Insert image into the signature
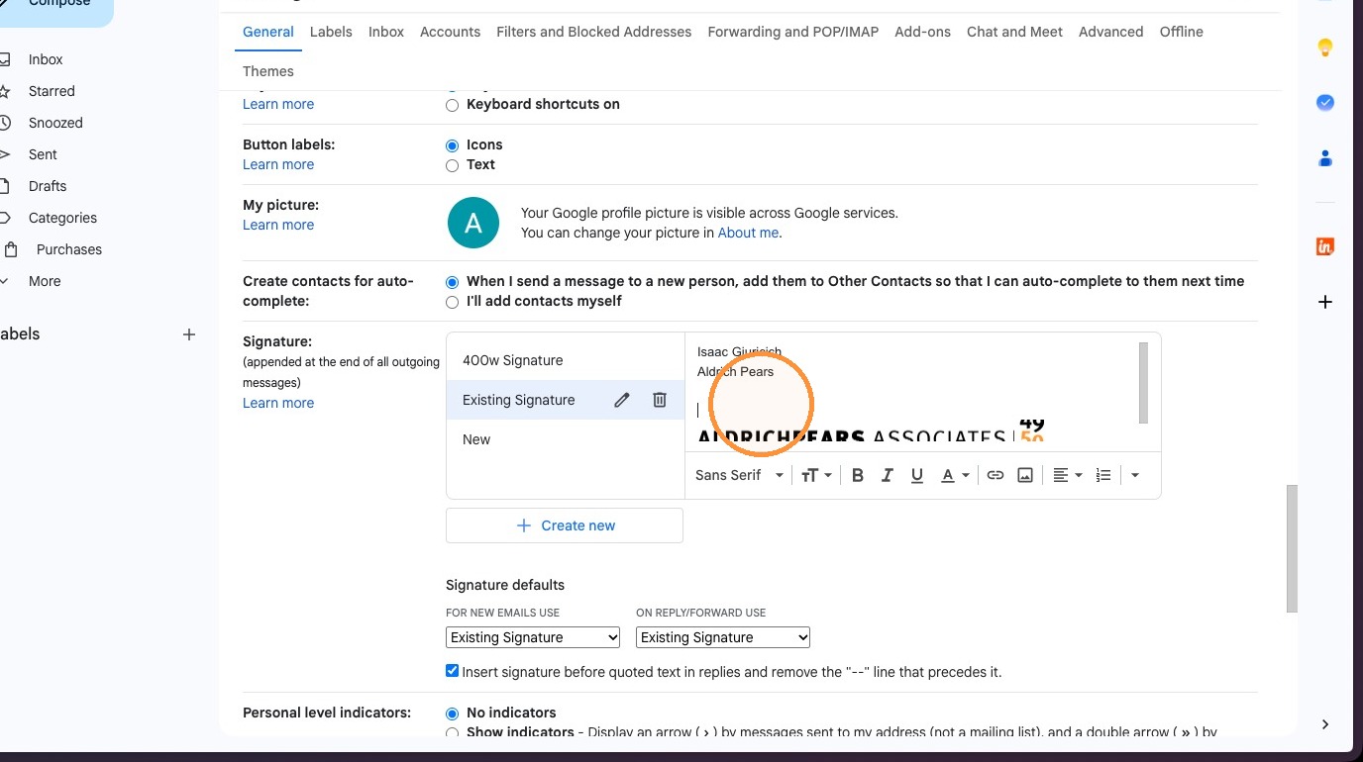The width and height of the screenshot is (1363, 762). (1025, 475)
